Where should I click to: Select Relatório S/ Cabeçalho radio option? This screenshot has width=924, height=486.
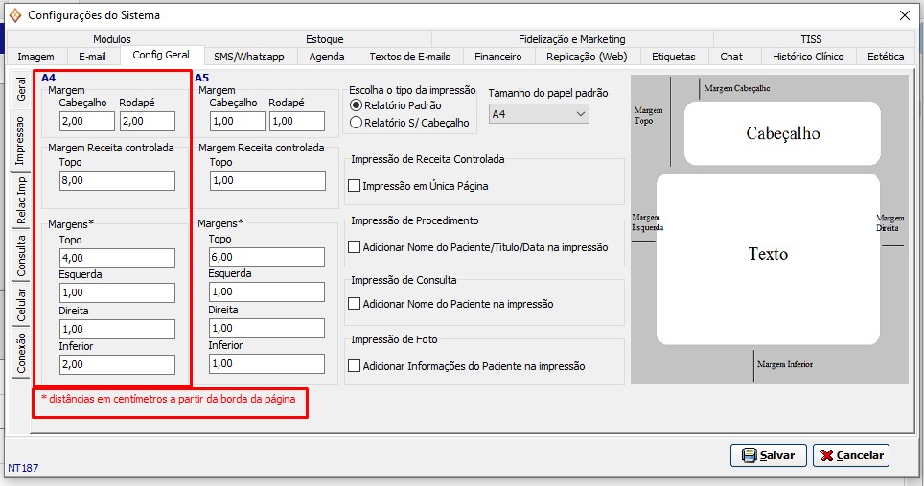point(357,122)
